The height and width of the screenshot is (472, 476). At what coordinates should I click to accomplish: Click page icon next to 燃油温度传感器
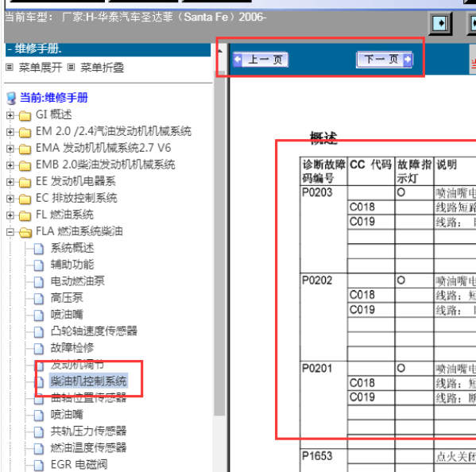point(39,448)
